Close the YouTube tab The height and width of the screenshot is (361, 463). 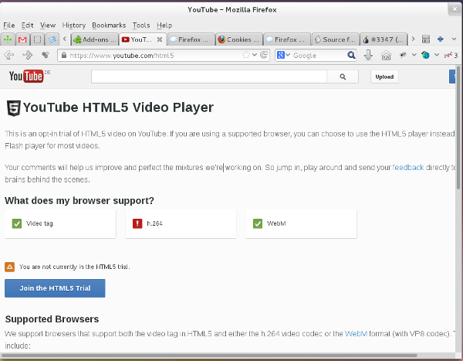pyautogui.click(x=160, y=39)
